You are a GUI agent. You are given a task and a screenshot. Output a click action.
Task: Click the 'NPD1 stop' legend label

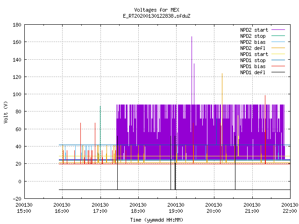pos(253,60)
